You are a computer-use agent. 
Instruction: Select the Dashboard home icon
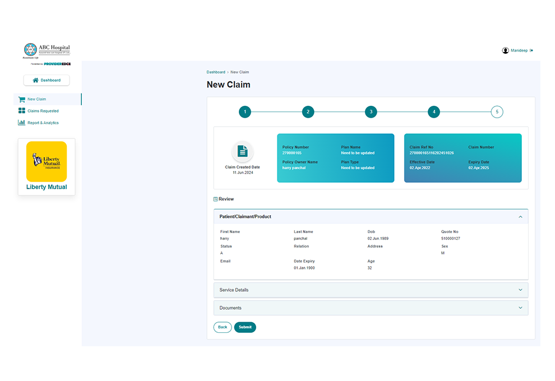pyautogui.click(x=35, y=80)
